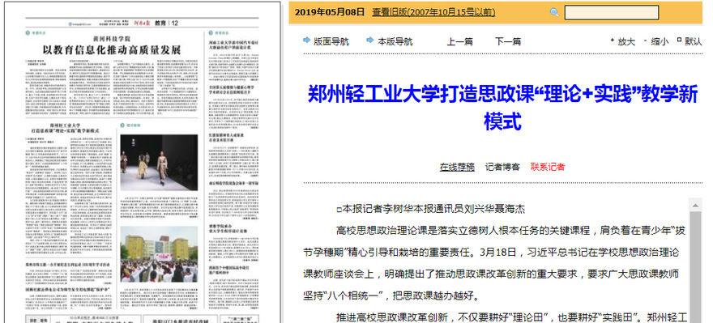Click the arrow icon beside 本版导航

coord(370,40)
